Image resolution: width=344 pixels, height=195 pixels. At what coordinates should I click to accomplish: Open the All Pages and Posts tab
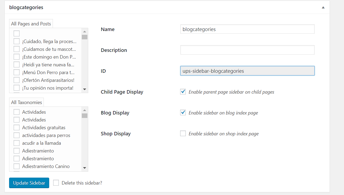pyautogui.click(x=31, y=24)
